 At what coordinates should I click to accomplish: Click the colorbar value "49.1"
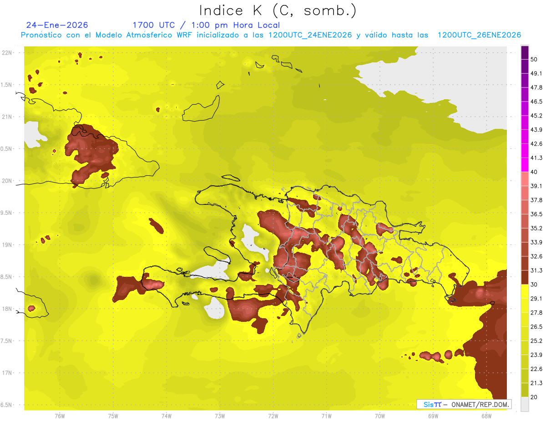point(536,73)
